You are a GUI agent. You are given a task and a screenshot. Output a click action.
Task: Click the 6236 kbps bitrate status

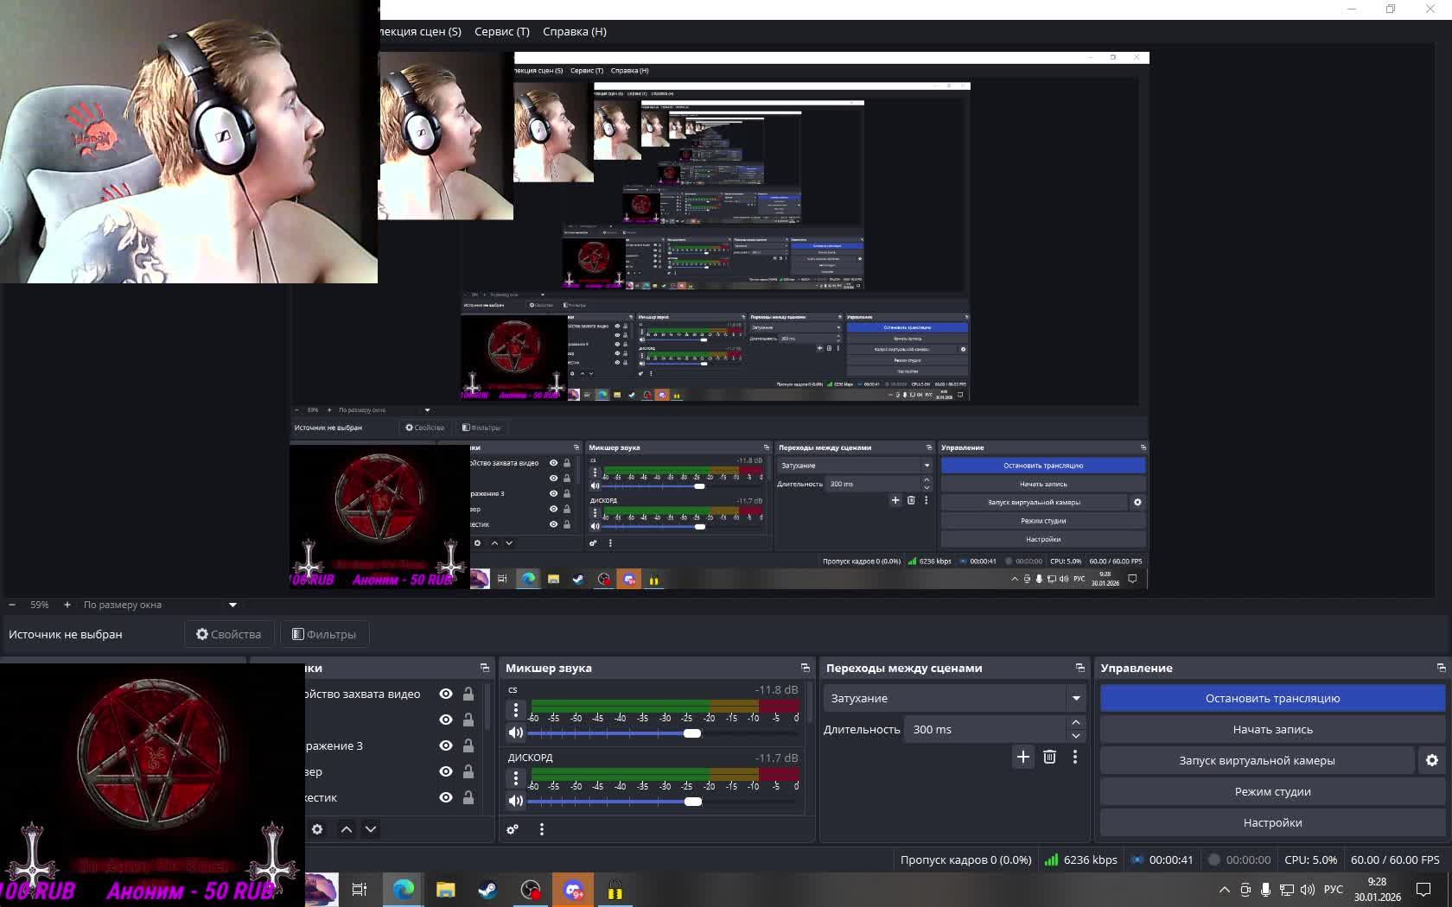1080,859
